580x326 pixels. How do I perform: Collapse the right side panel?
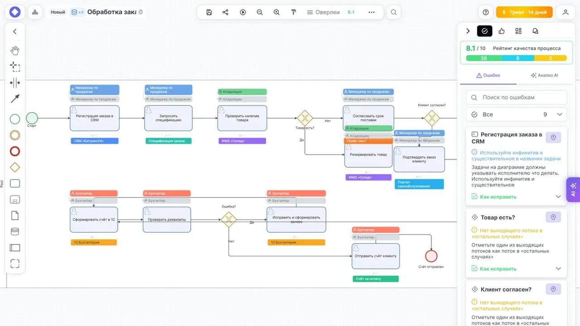coord(468,31)
